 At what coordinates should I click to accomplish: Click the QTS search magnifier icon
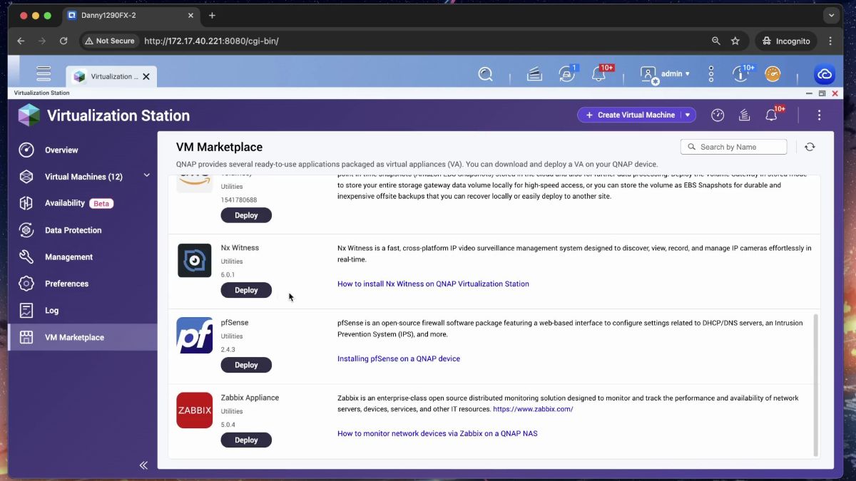click(485, 75)
